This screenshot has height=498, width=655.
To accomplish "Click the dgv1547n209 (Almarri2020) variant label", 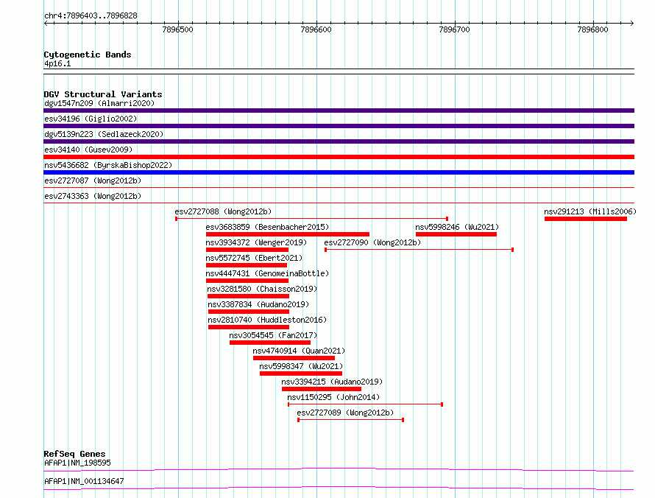I will [x=99, y=103].
